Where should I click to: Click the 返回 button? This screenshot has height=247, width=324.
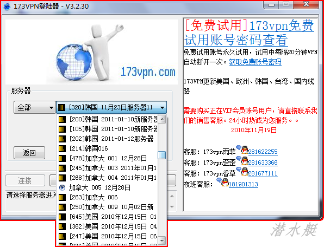pyautogui.click(x=29, y=153)
